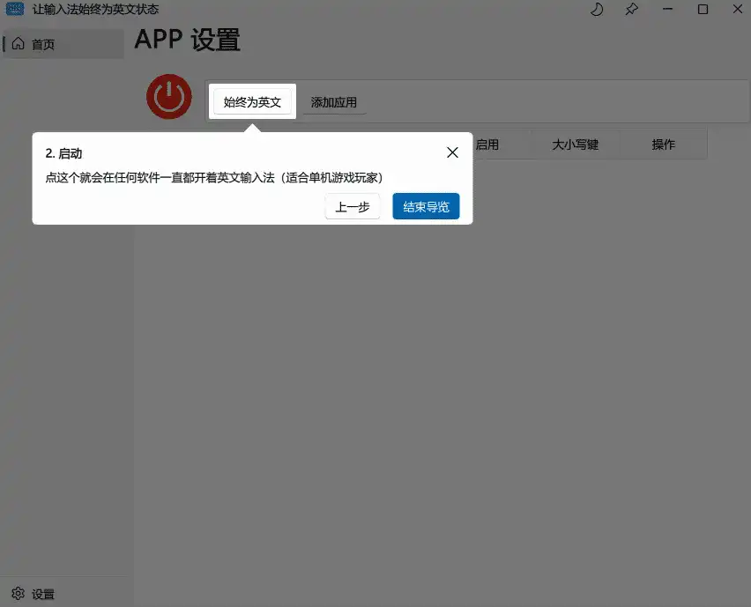Open the 首页 sidebar item
The image size is (751, 607).
[x=63, y=44]
